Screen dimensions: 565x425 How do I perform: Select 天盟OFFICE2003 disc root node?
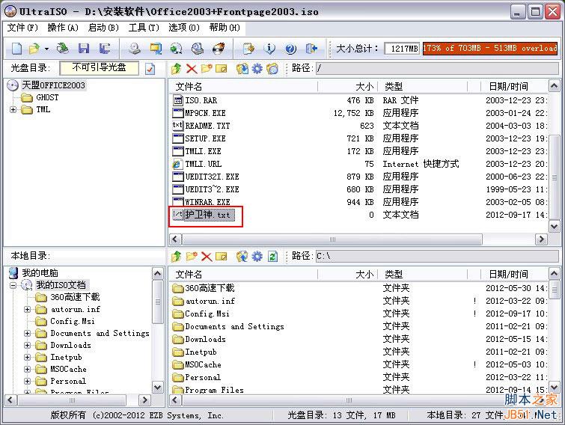pos(53,85)
